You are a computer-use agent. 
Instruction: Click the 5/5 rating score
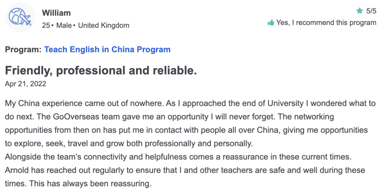point(372,11)
